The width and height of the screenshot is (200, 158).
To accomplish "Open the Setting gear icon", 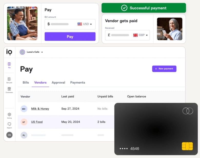I will (x=9, y=116).
